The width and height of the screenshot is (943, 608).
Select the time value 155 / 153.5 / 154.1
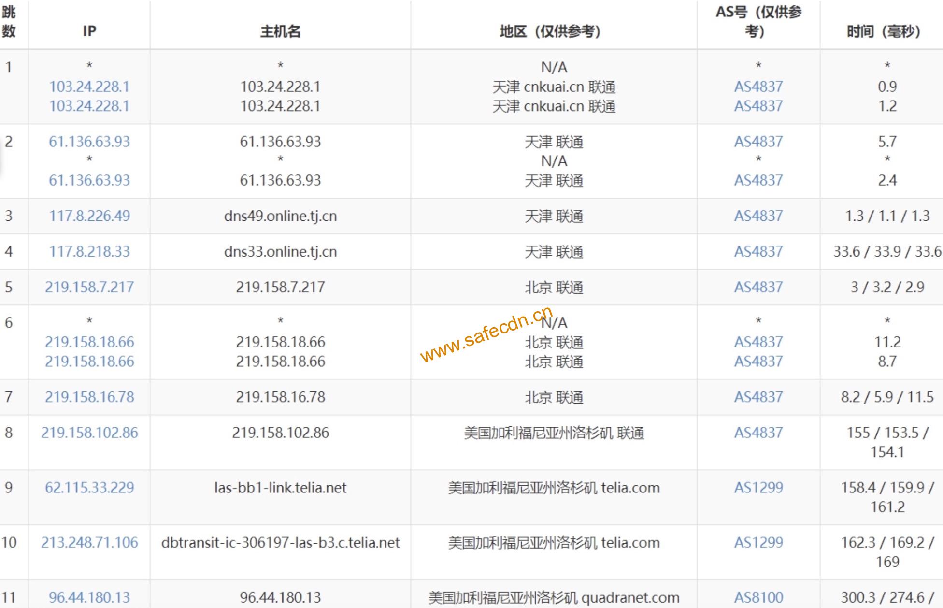pos(887,442)
